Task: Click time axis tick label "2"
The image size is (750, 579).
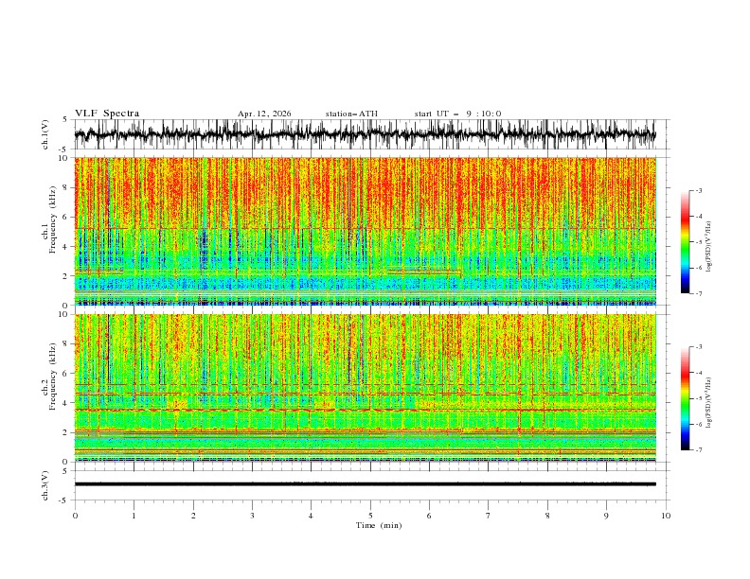Action: [193, 516]
